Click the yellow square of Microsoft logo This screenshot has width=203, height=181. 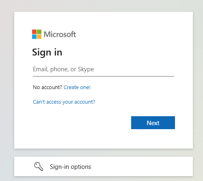(x=39, y=37)
